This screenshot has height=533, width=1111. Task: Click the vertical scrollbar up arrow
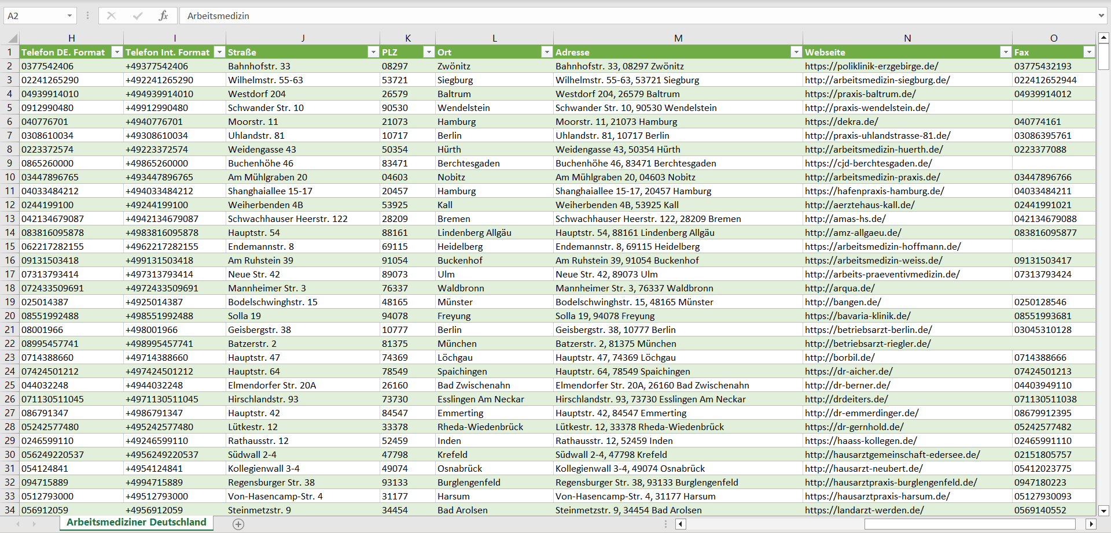[1103, 38]
